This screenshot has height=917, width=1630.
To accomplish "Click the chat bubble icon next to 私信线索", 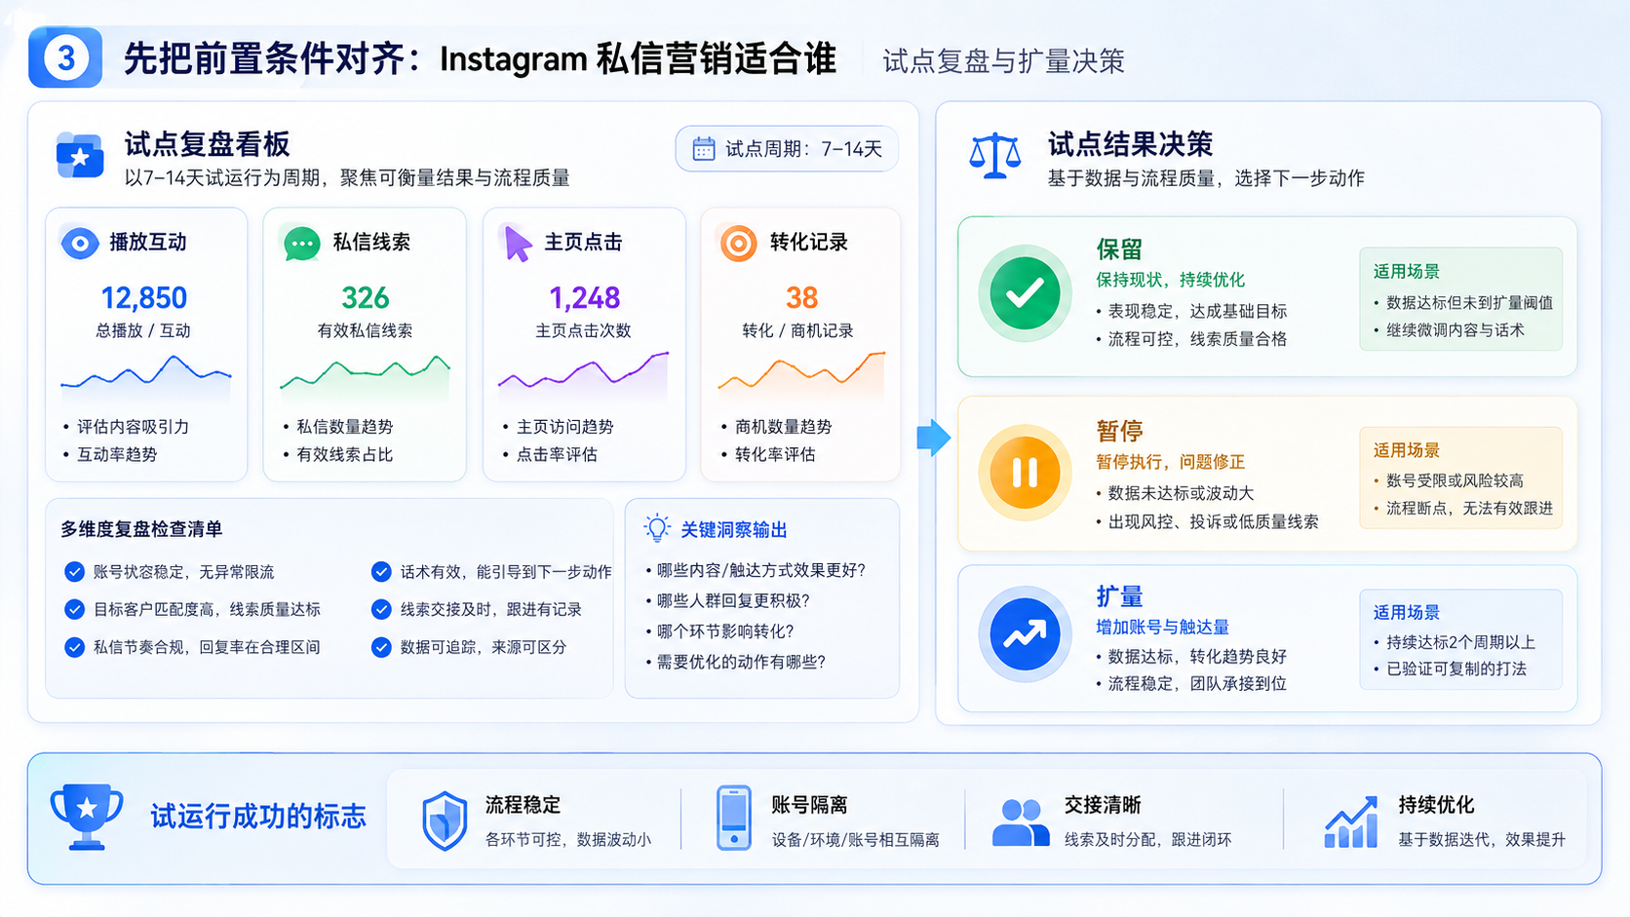I will click(x=302, y=243).
